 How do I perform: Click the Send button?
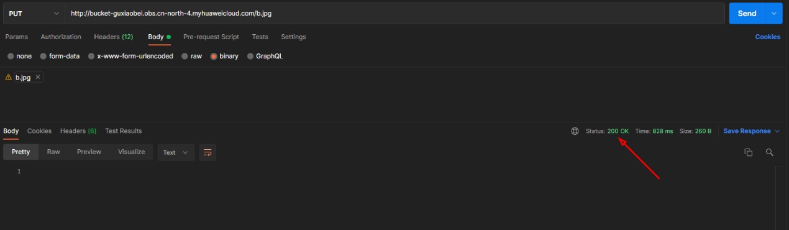point(747,14)
